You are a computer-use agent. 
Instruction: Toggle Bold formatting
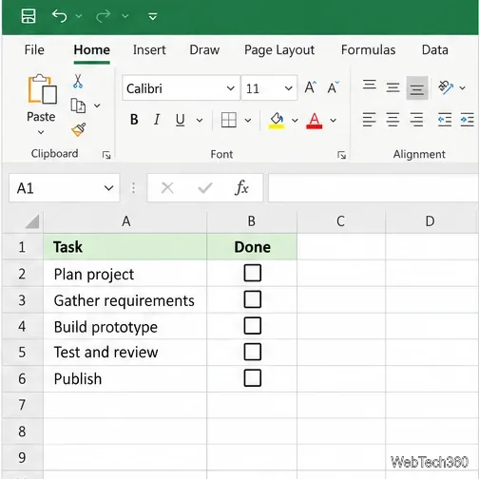[x=134, y=120]
